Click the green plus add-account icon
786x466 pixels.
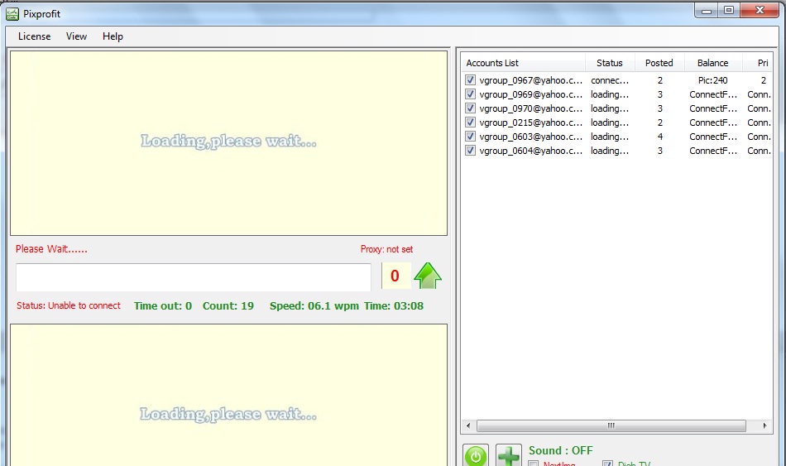(x=508, y=456)
